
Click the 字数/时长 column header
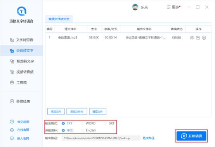pos(111,29)
